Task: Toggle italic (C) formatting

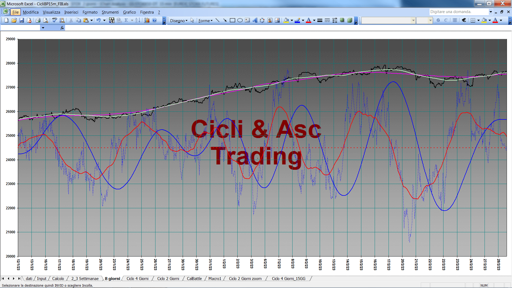Action: [x=446, y=21]
